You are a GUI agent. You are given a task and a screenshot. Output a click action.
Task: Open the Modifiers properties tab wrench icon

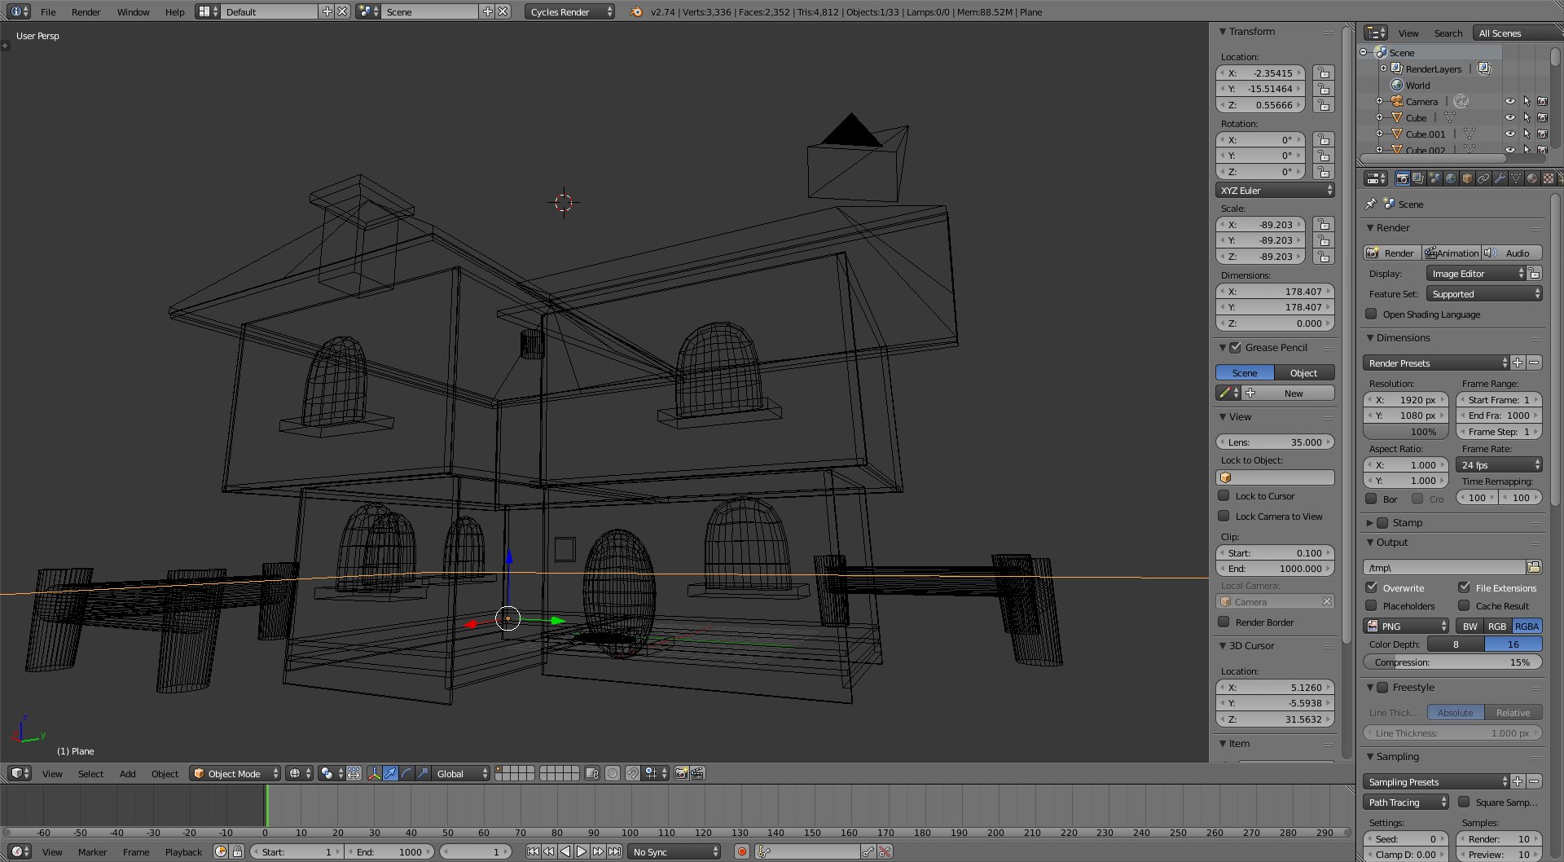click(x=1500, y=178)
